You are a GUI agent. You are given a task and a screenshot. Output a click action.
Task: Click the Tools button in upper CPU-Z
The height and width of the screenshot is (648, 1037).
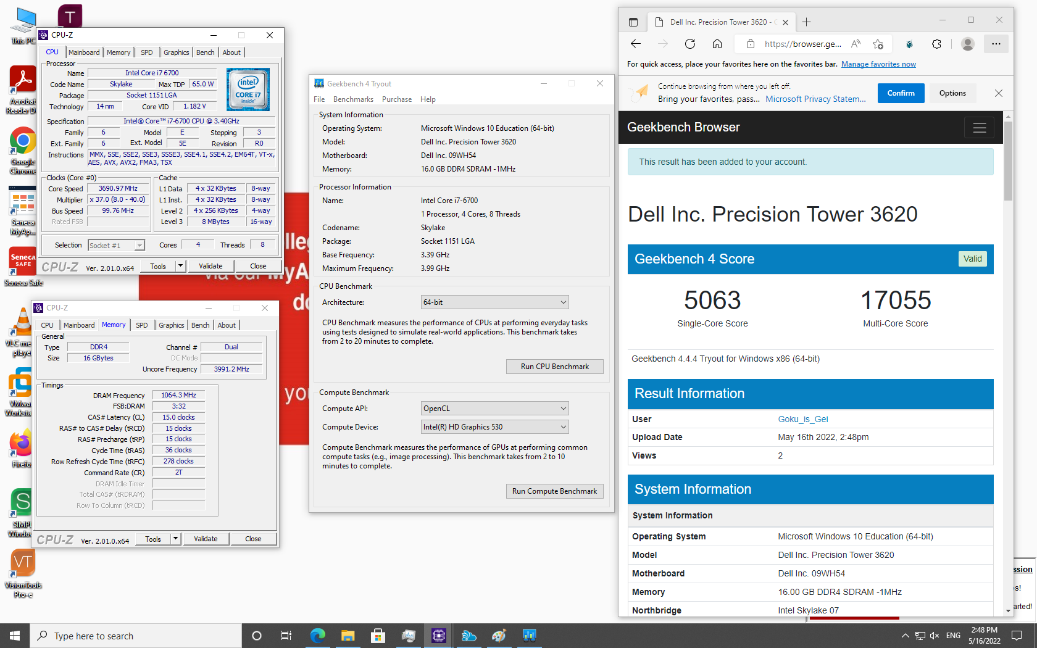[158, 266]
